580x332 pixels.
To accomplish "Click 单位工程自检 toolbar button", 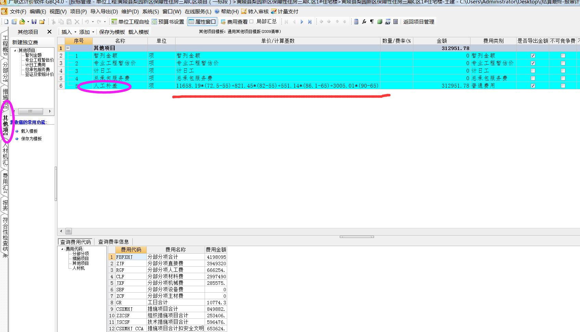I will coord(130,22).
